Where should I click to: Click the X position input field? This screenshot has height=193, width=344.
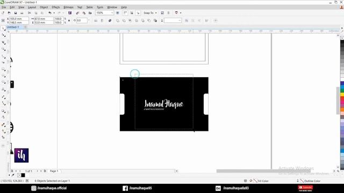[19, 19]
